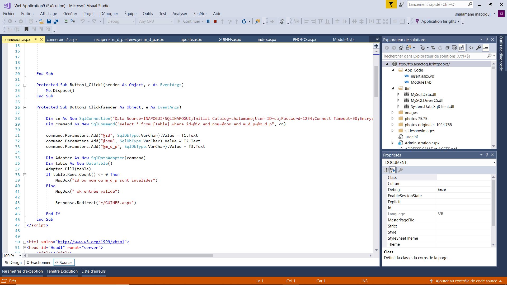The image size is (507, 285).
Task: Click the editor horizontal scrollbar thumb
Action: (x=120, y=255)
